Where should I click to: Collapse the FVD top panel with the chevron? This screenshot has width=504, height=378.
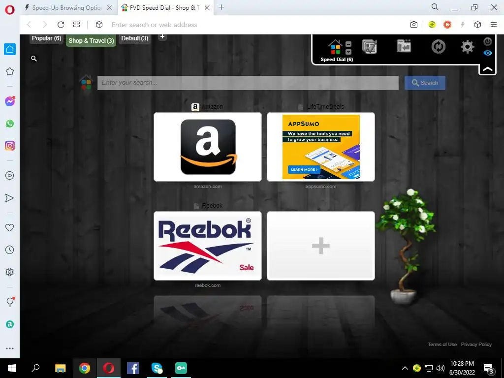(487, 69)
